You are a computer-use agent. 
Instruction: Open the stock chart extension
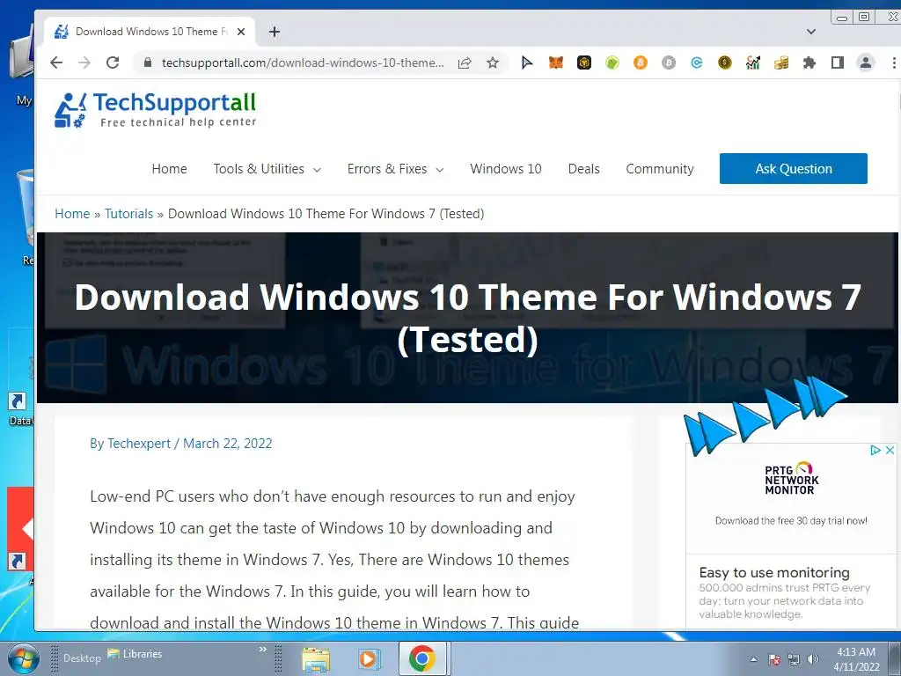coord(753,62)
